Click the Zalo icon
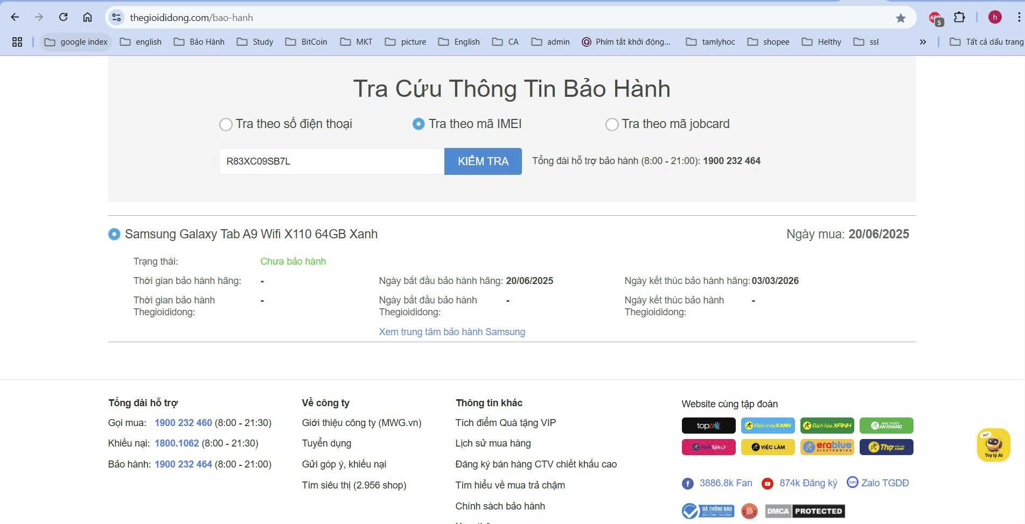The width and height of the screenshot is (1025, 524). [852, 482]
